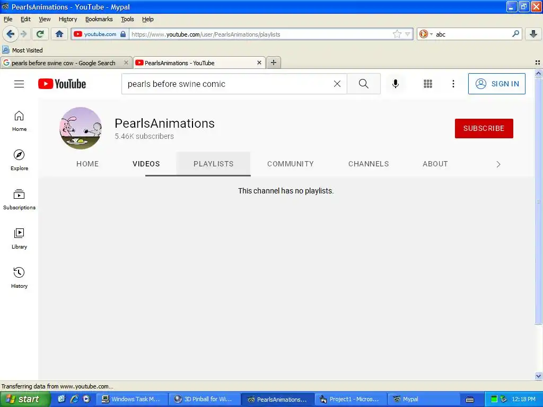Image resolution: width=543 pixels, height=407 pixels.
Task: Subscribe to PearlsAnimations
Action: click(484, 128)
